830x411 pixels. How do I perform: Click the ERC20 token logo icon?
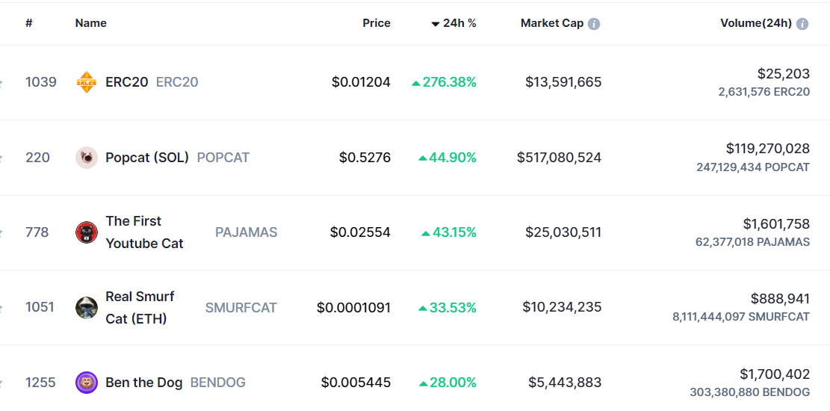click(87, 82)
